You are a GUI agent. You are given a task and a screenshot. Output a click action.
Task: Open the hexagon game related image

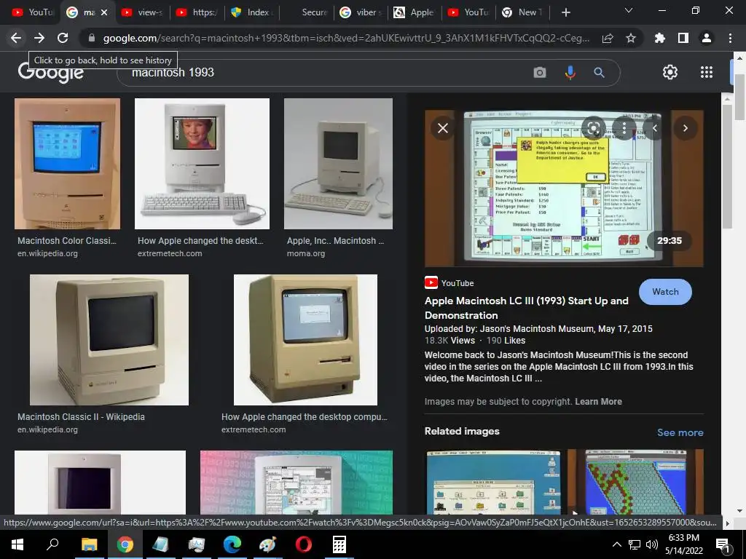(x=635, y=482)
